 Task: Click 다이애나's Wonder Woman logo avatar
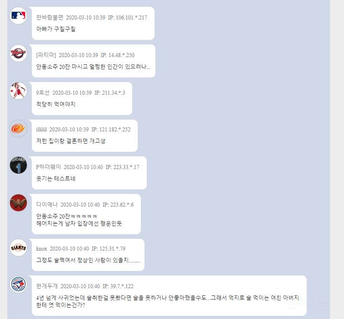coord(19,203)
